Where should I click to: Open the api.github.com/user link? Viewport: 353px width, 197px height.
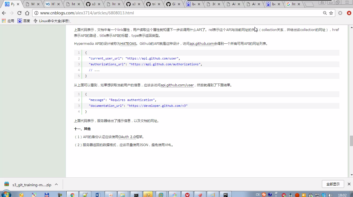pos(177,85)
